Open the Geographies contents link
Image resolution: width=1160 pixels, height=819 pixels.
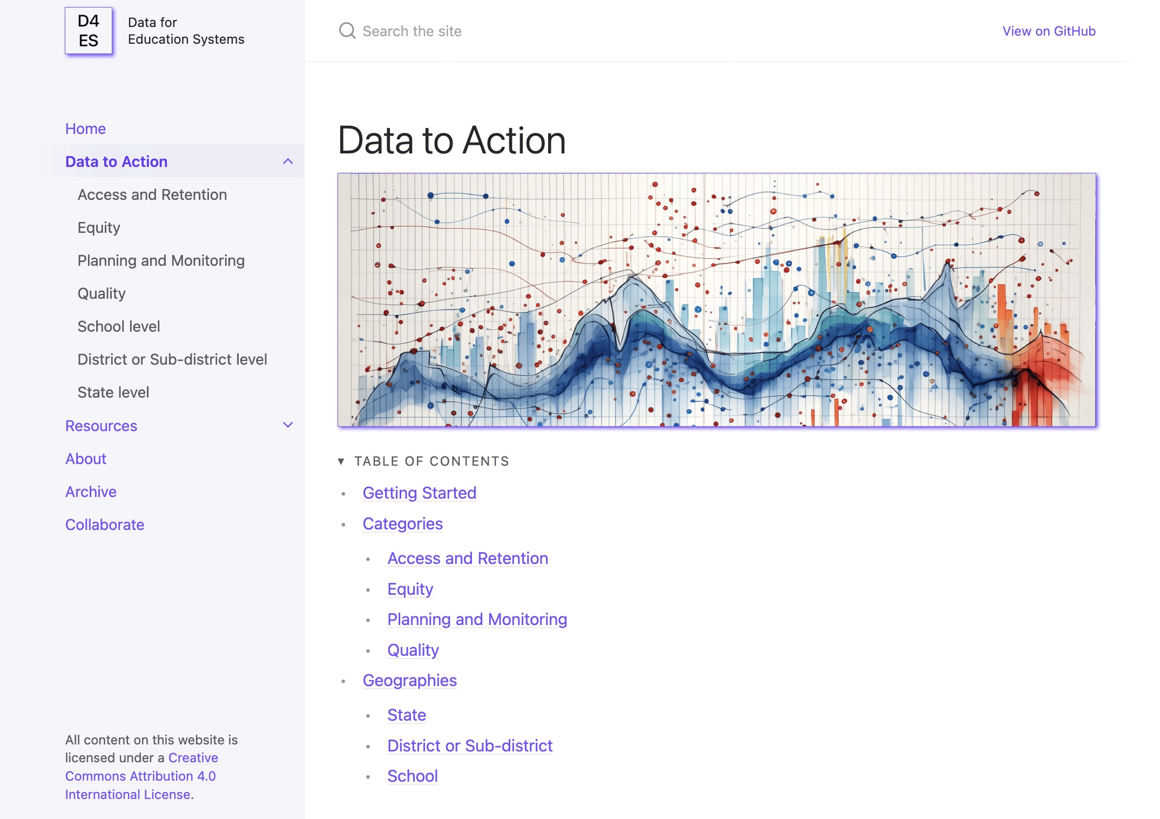point(409,680)
